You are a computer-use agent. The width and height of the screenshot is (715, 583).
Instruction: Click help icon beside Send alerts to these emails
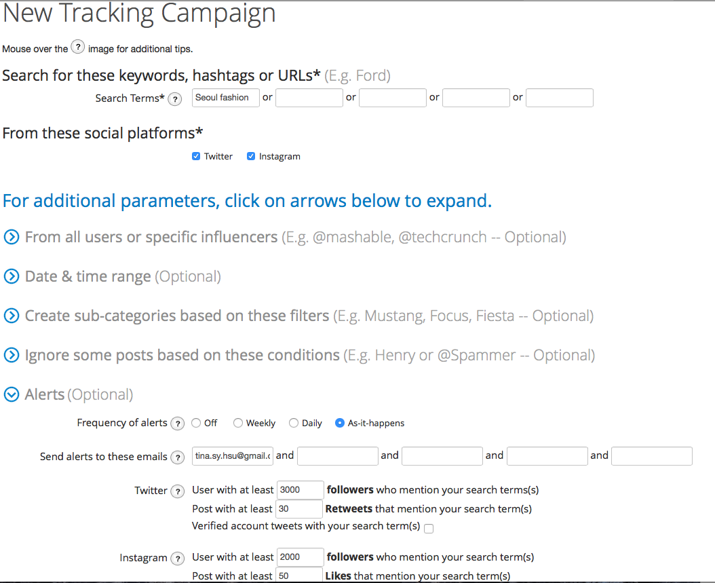click(177, 457)
